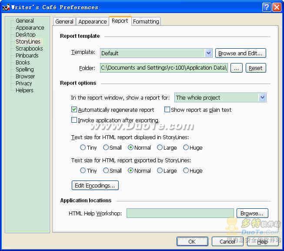Switch to the Report tab
The width and height of the screenshot is (284, 251).
(120, 21)
